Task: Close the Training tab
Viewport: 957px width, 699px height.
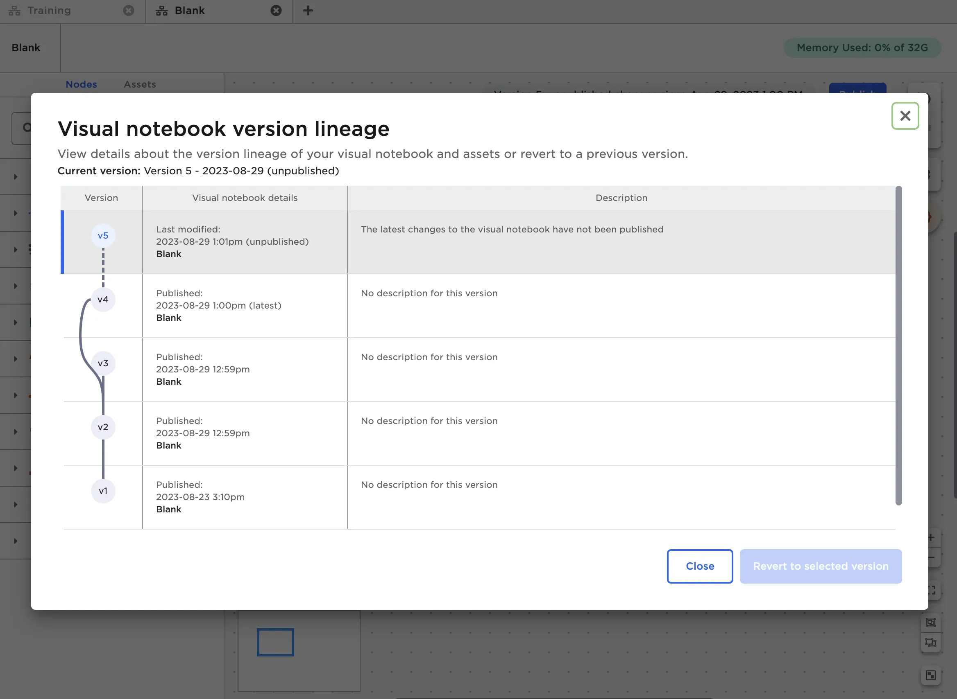Action: click(128, 11)
